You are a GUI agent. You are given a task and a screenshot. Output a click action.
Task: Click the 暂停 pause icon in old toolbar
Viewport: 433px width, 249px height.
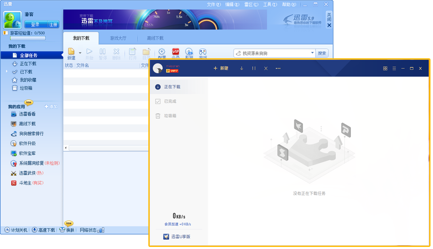[x=103, y=52]
